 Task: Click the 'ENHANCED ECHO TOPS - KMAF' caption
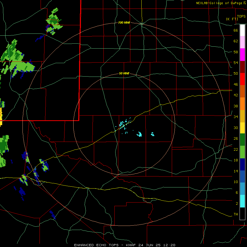pos(106,245)
